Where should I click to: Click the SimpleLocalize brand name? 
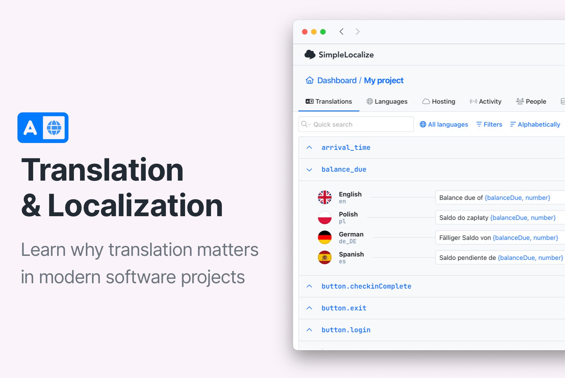(346, 55)
